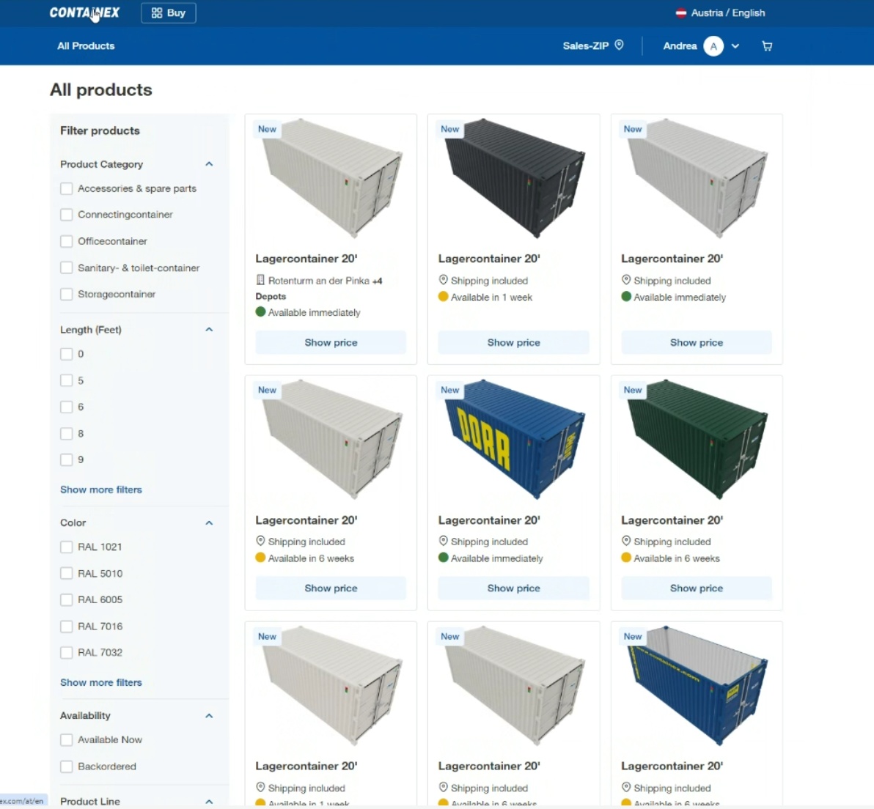
Task: Open the shopping cart
Action: [x=767, y=46]
